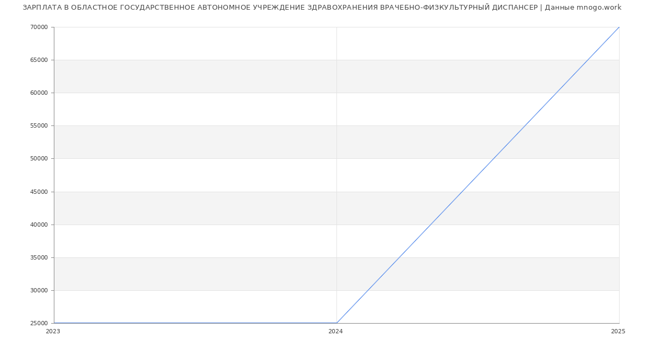The image size is (646, 350).
Task: Click the 2025 x-axis label
Action: click(618, 332)
